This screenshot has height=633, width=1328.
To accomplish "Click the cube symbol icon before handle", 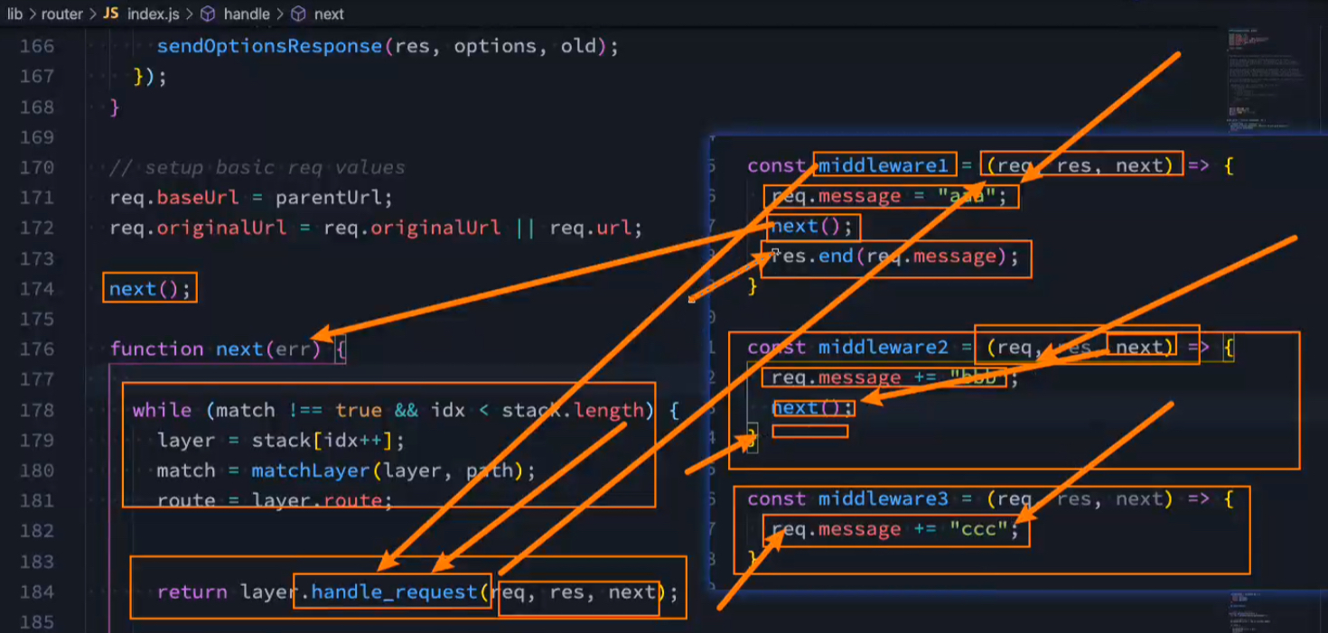I will point(207,14).
